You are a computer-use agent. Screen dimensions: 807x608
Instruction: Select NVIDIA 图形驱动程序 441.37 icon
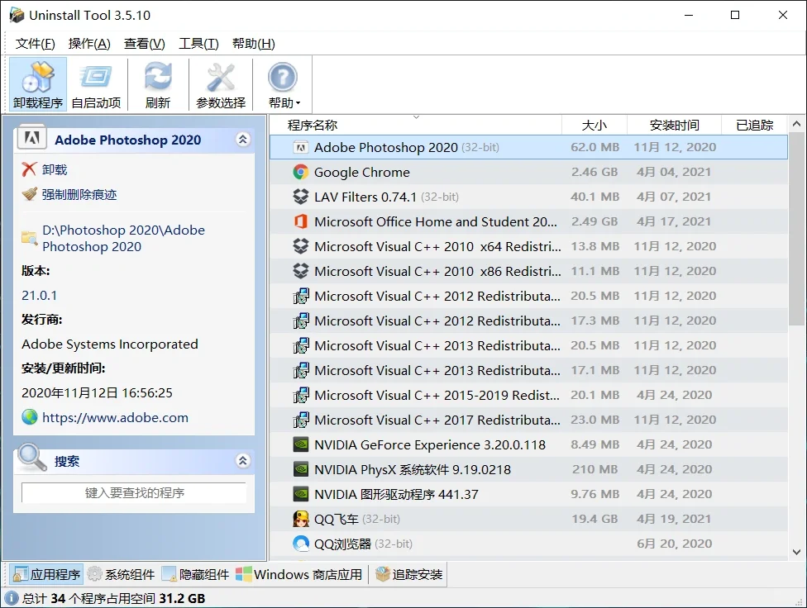(301, 494)
